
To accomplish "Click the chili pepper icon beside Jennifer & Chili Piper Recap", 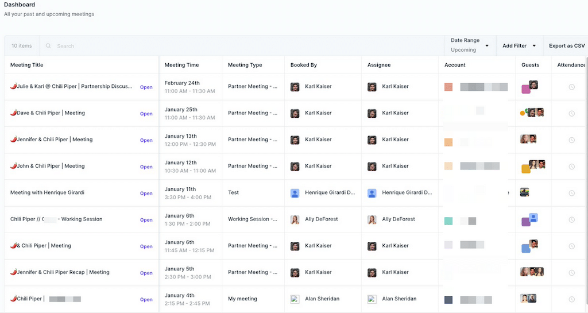I will point(13,272).
